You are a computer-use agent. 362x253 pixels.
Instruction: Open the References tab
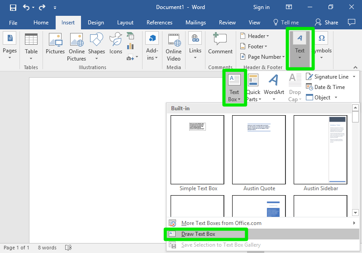(x=159, y=23)
